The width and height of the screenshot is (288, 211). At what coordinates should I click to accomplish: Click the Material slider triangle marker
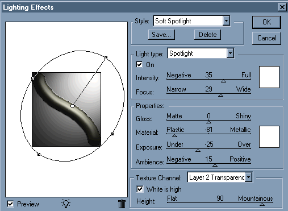174,135
